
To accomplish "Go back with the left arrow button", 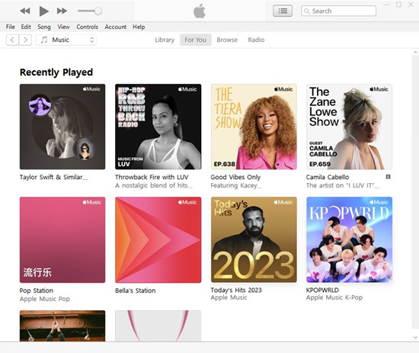I will point(12,40).
